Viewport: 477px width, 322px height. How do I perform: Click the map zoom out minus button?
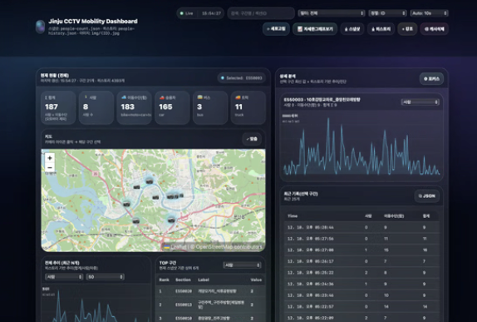pyautogui.click(x=50, y=167)
